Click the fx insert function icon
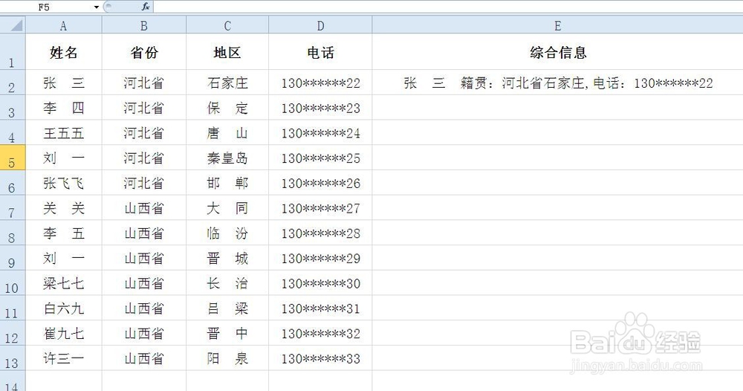This screenshot has height=391, width=743. pyautogui.click(x=146, y=7)
